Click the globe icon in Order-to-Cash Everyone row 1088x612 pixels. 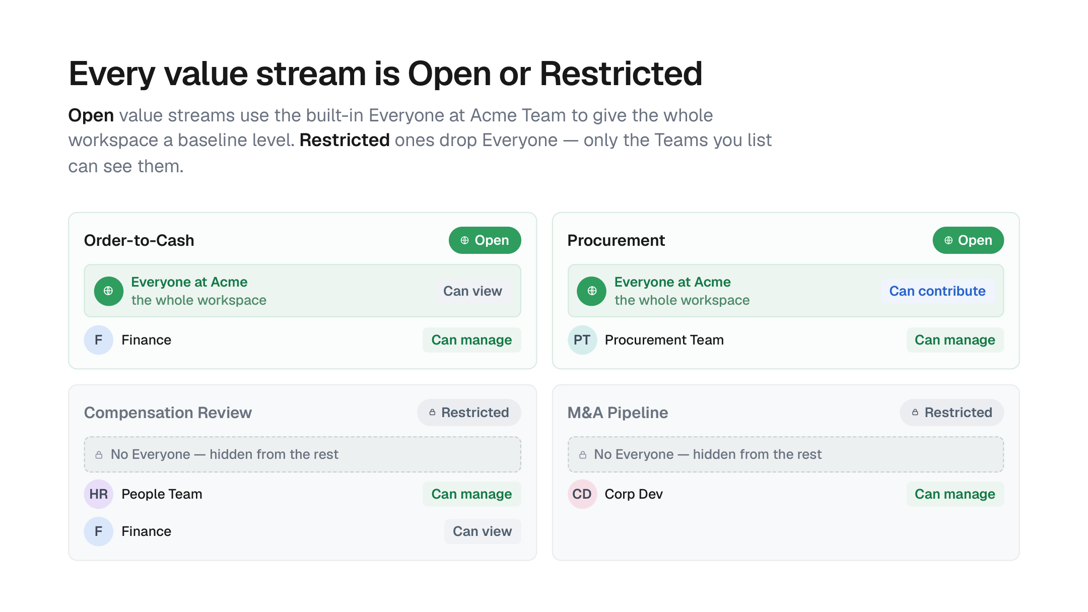108,291
